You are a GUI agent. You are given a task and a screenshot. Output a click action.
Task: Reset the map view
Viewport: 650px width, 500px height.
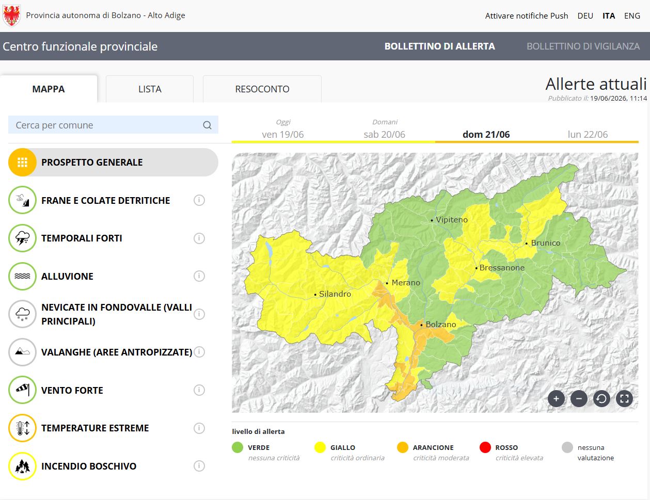pyautogui.click(x=601, y=398)
